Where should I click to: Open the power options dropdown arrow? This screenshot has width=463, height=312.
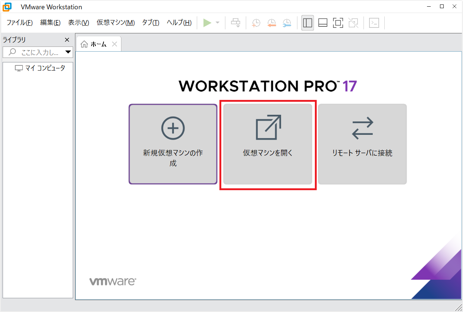(218, 23)
